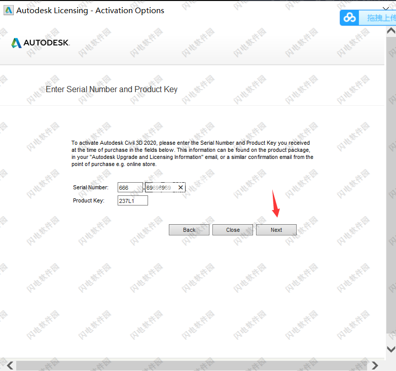Click the Autodesk logo in the header
Viewport: 396px width, 371px height.
tap(41, 43)
